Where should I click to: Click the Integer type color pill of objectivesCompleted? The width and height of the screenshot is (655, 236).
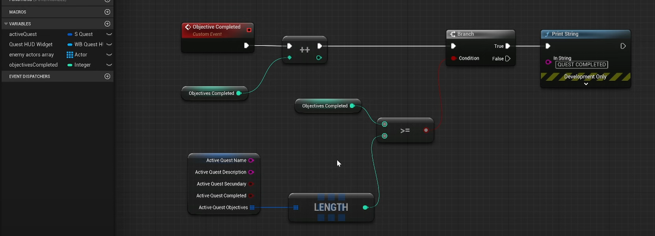70,65
